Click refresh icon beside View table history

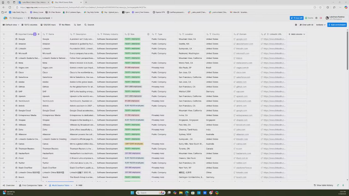338,185
